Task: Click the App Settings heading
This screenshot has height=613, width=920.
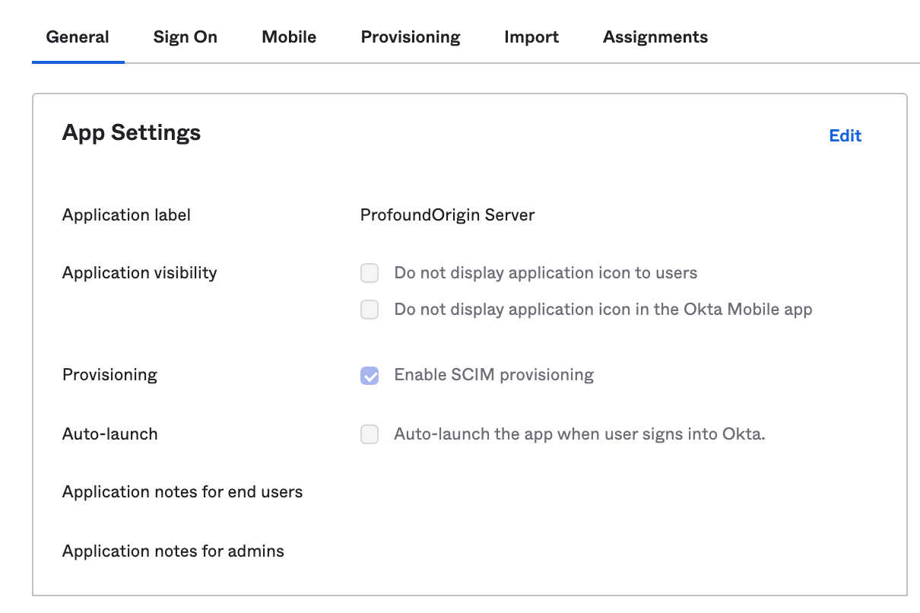Action: tap(132, 133)
